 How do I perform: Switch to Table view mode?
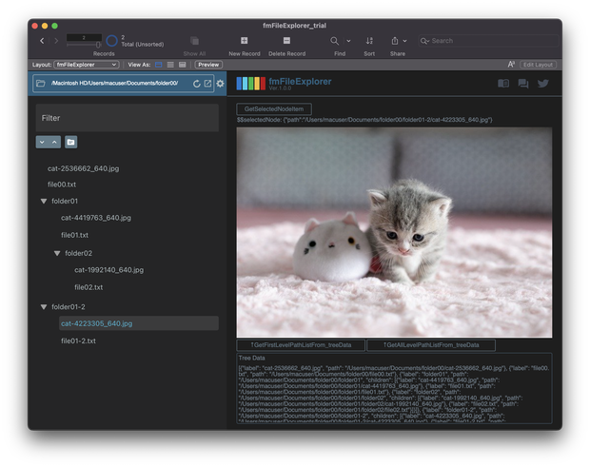183,65
